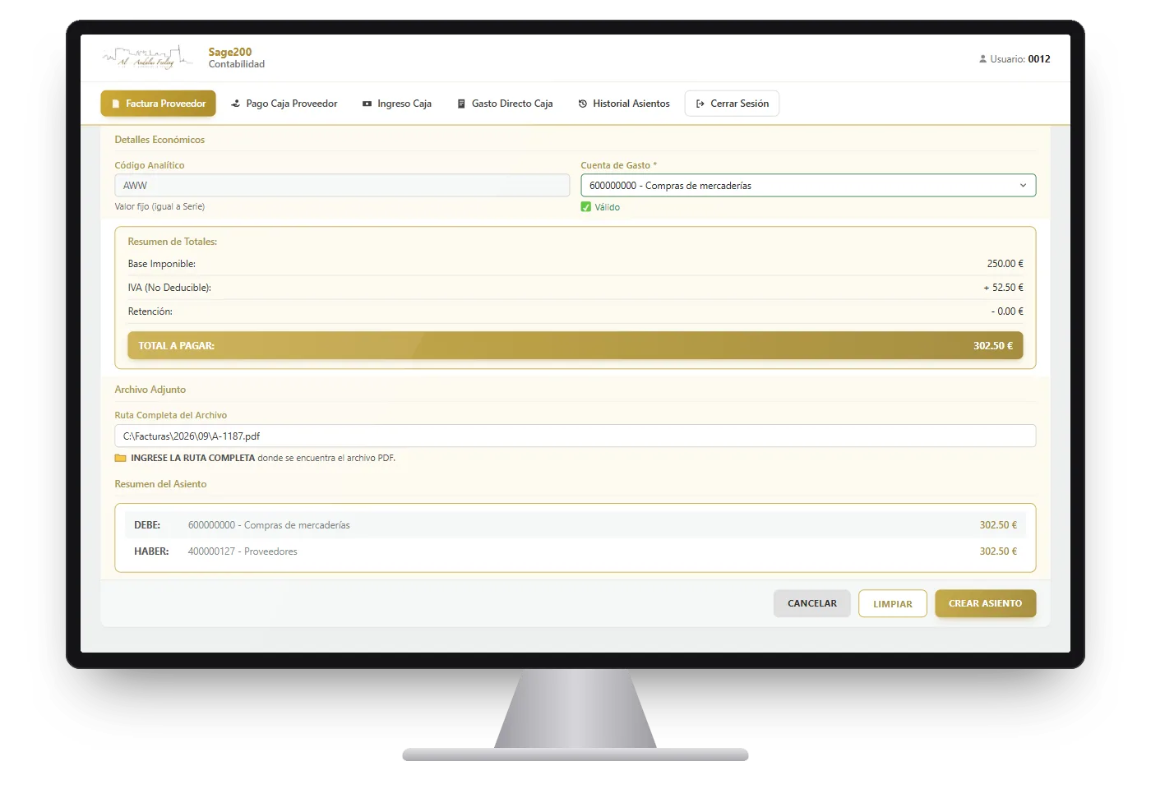Click the IVA amount + 52.50 €

[1004, 288]
